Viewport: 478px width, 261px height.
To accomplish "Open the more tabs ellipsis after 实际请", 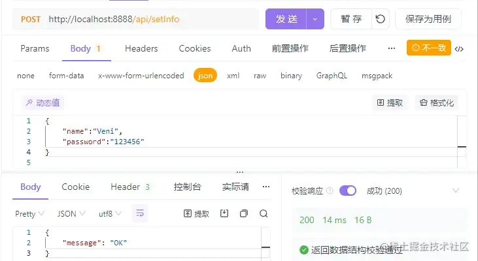I will (x=266, y=187).
